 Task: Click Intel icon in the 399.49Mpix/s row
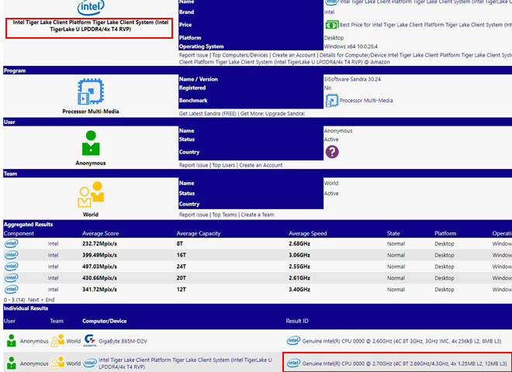click(x=11, y=255)
